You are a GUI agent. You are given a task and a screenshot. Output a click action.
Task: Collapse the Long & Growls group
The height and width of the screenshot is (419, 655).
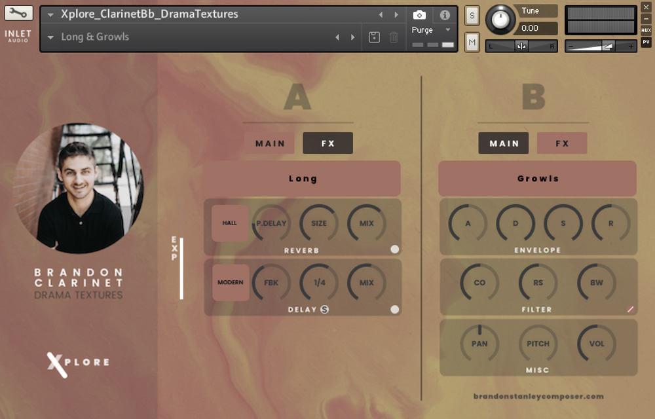tap(50, 37)
